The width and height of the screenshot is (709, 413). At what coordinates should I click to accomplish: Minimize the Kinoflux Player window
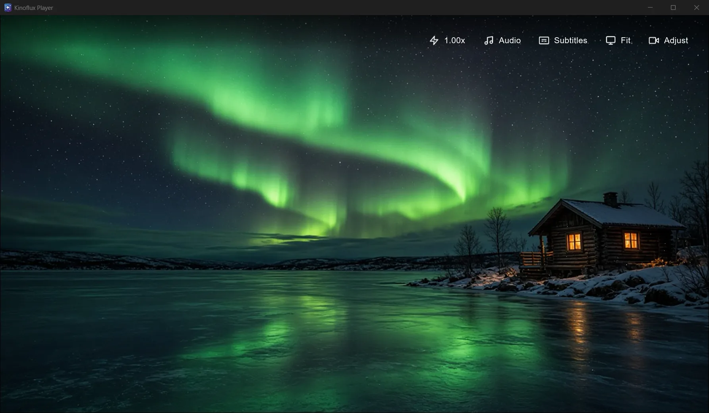(650, 8)
